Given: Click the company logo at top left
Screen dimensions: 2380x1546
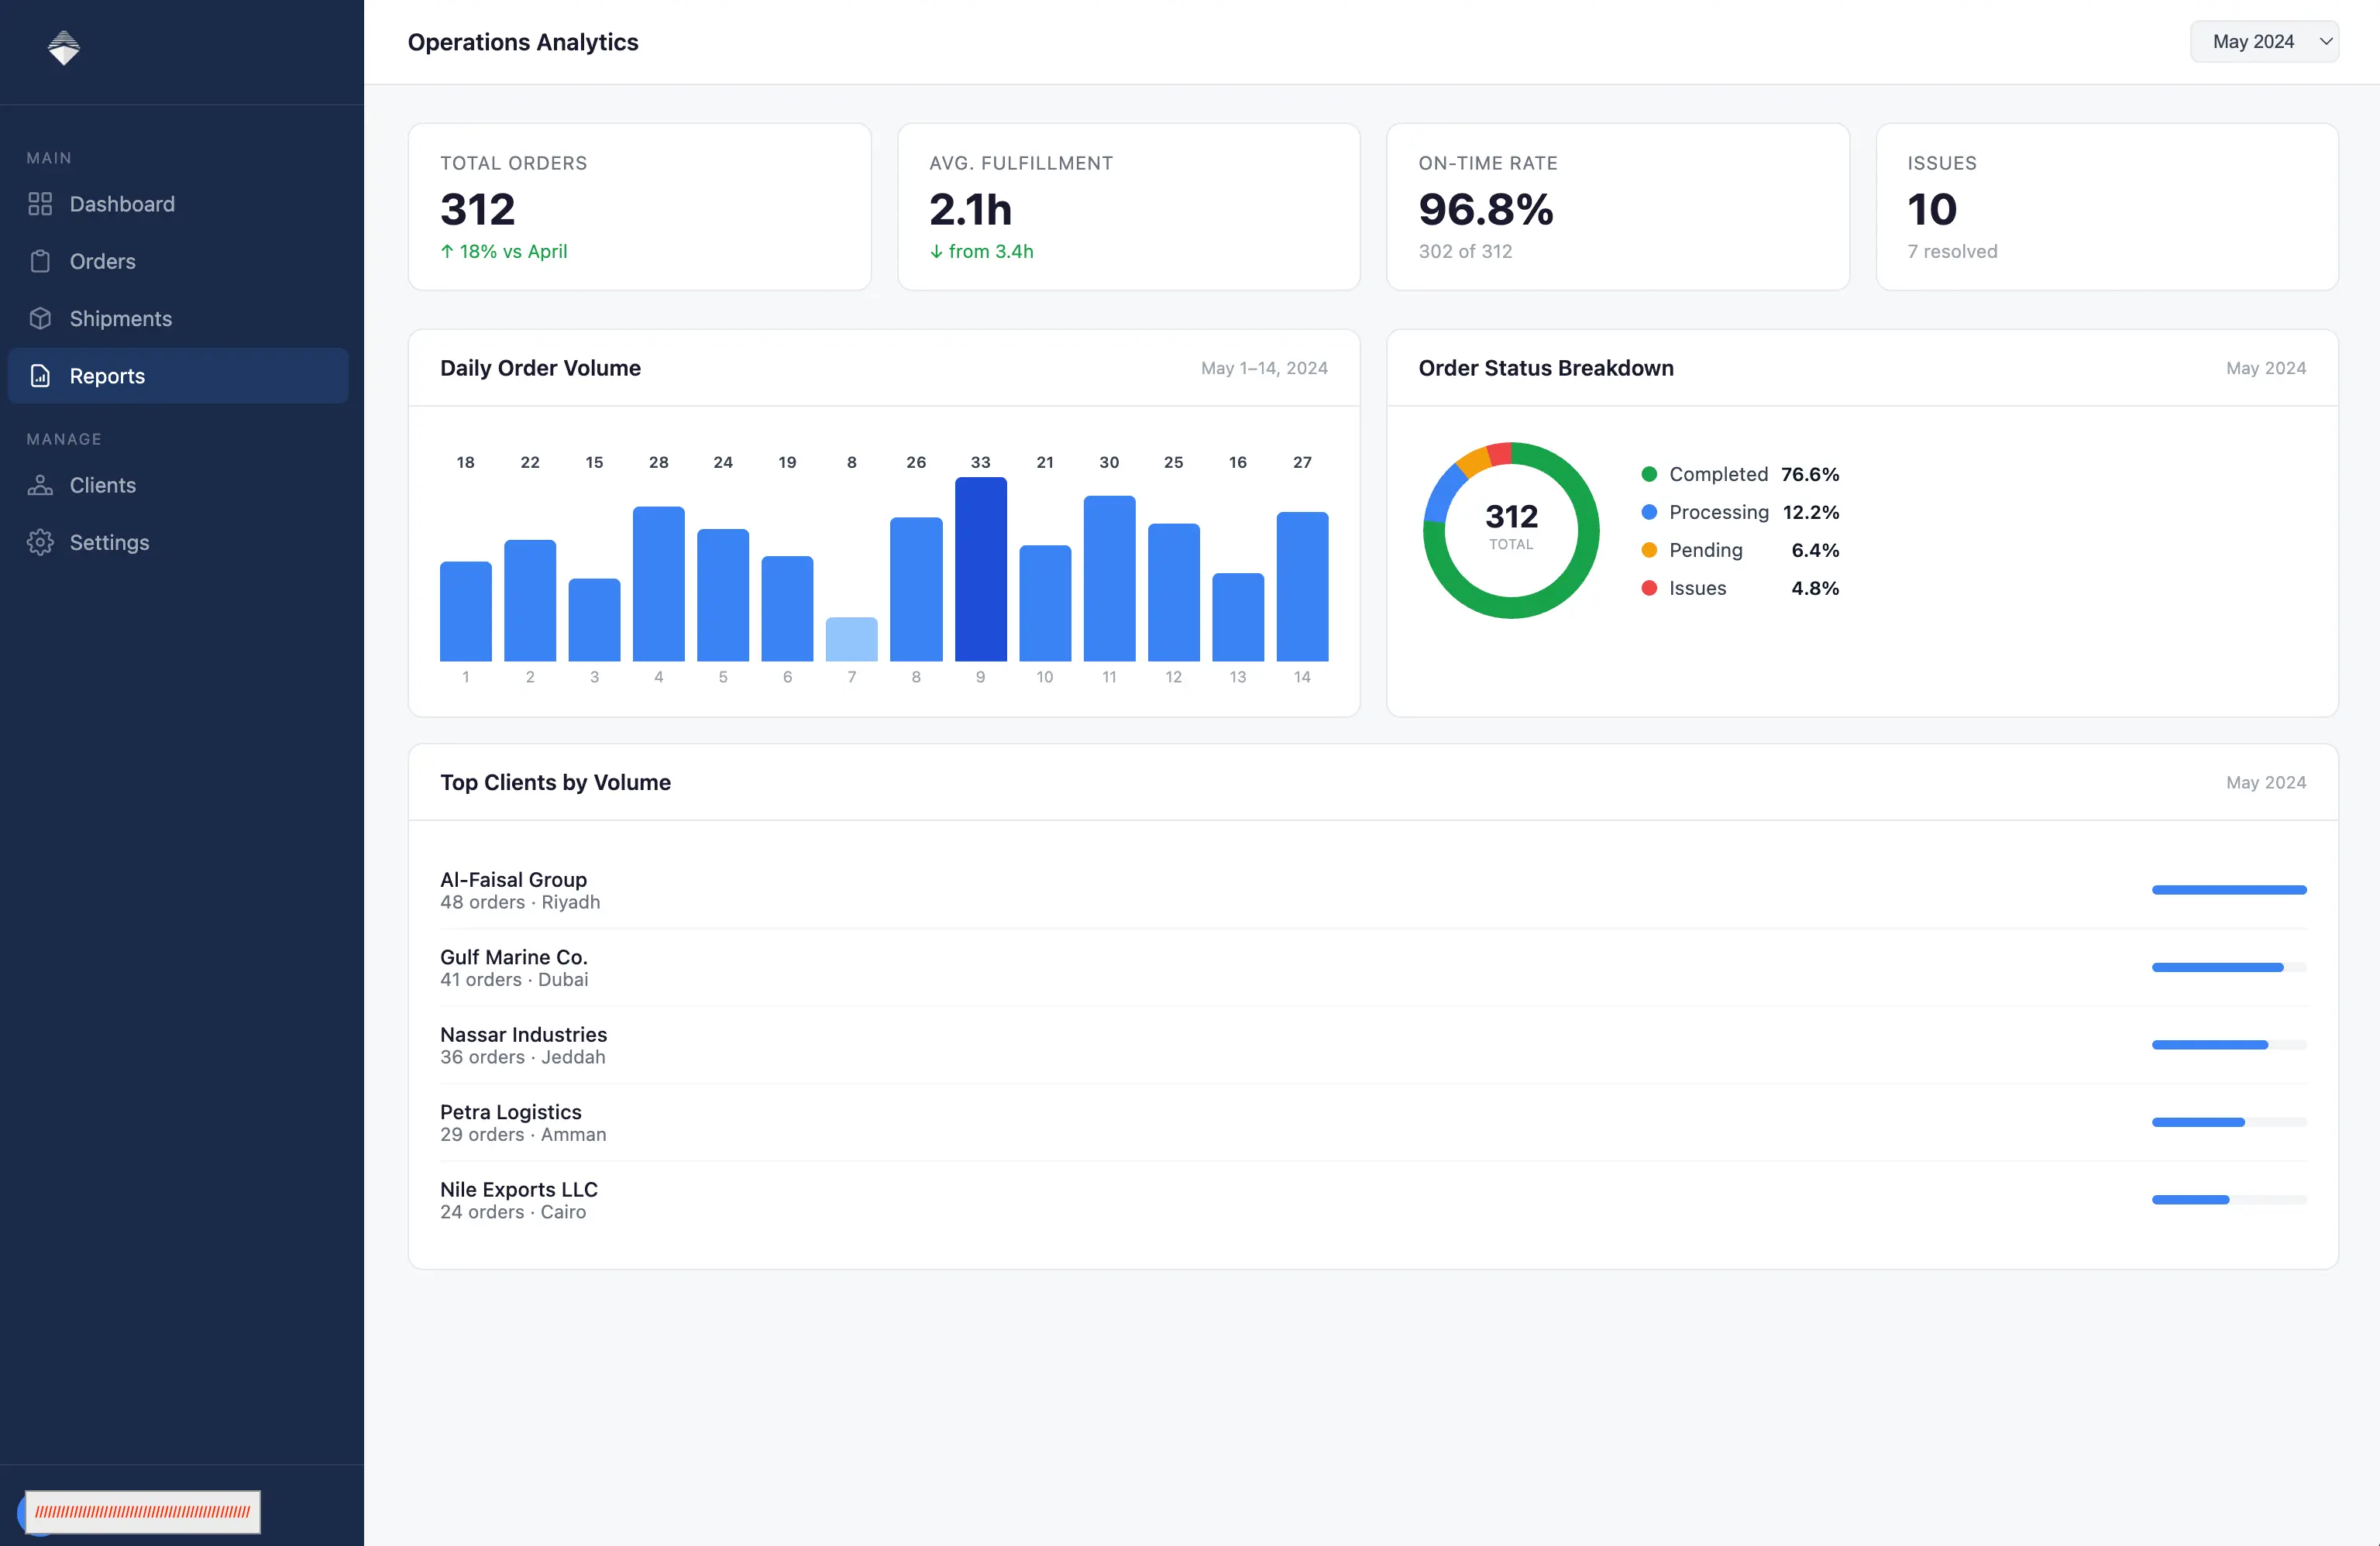Looking at the screenshot, I should click(x=64, y=48).
